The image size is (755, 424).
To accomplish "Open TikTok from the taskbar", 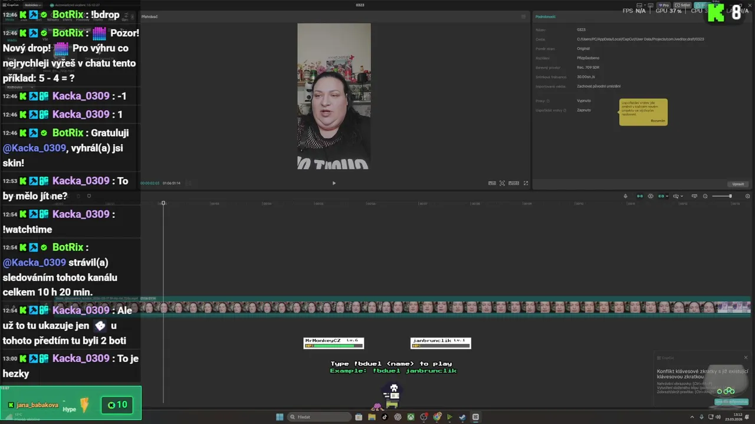I will pos(385,417).
